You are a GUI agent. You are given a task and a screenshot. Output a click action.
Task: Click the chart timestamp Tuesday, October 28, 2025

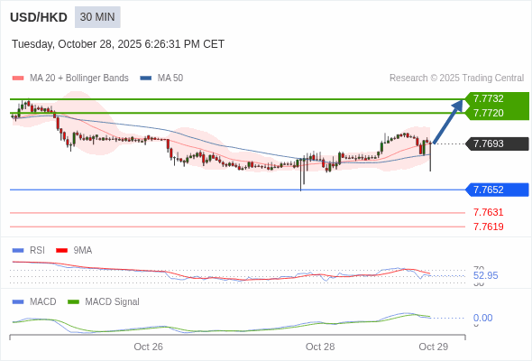[118, 44]
